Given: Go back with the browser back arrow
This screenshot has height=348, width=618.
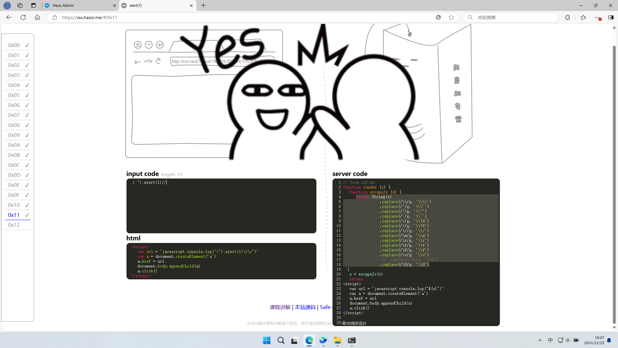Looking at the screenshot, I should pyautogui.click(x=9, y=17).
